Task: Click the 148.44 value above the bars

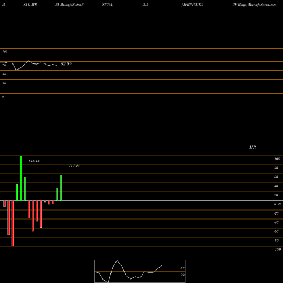Action: (34, 161)
